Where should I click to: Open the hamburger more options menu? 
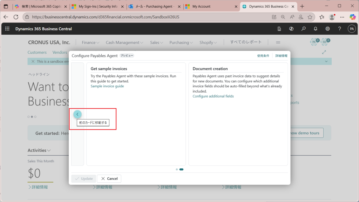click(278, 42)
